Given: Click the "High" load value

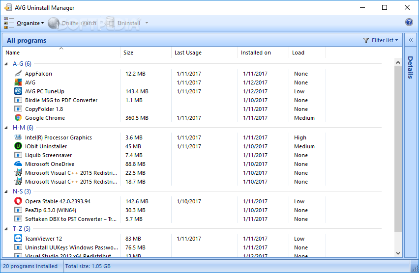Looking at the screenshot, I should tap(300, 137).
